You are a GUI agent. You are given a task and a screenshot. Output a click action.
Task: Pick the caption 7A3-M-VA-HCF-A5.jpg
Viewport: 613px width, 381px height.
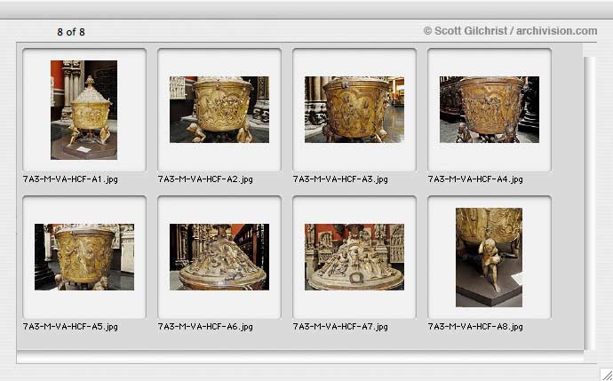point(70,327)
